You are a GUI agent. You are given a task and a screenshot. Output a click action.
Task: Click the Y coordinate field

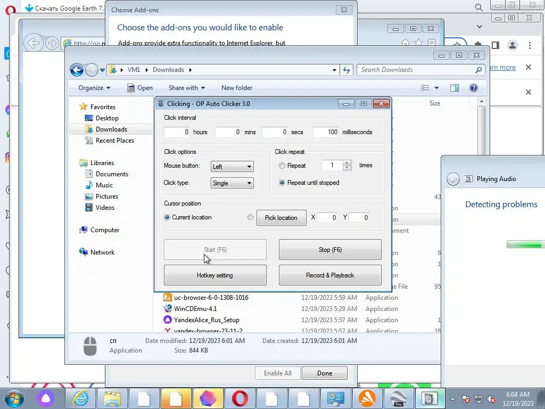click(359, 218)
